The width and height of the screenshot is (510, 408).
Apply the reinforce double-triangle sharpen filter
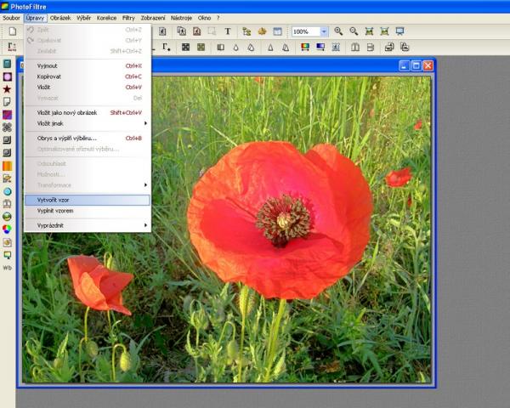pos(286,48)
